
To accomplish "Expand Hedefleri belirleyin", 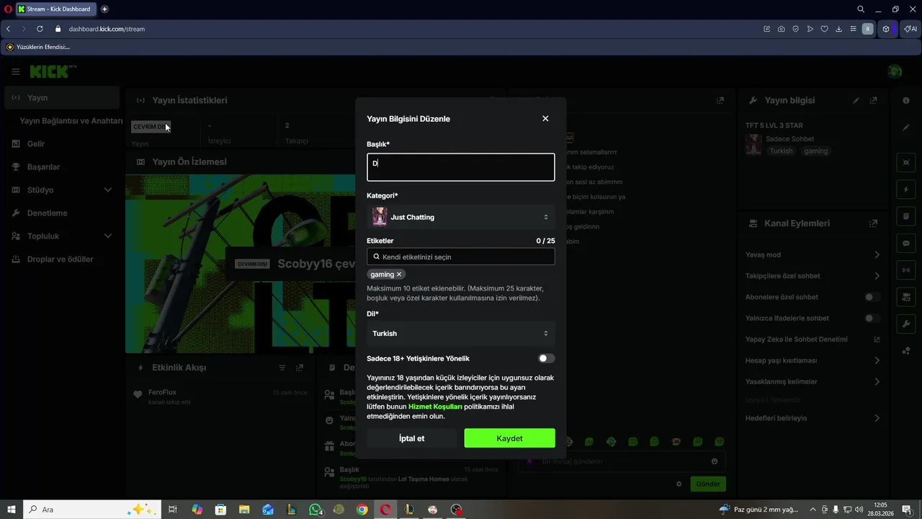I will click(813, 418).
